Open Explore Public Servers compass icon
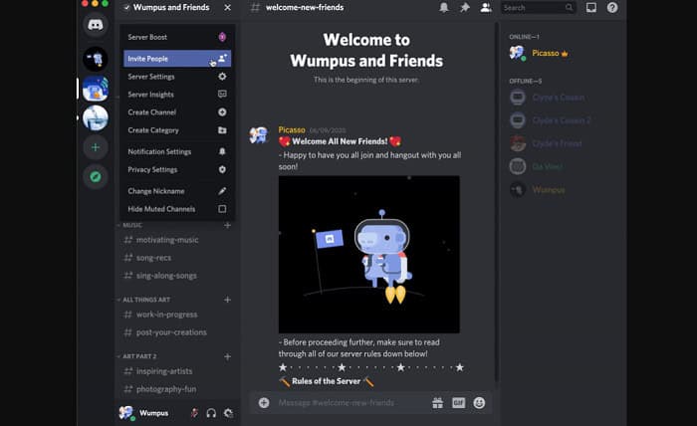The image size is (697, 426). [x=96, y=177]
